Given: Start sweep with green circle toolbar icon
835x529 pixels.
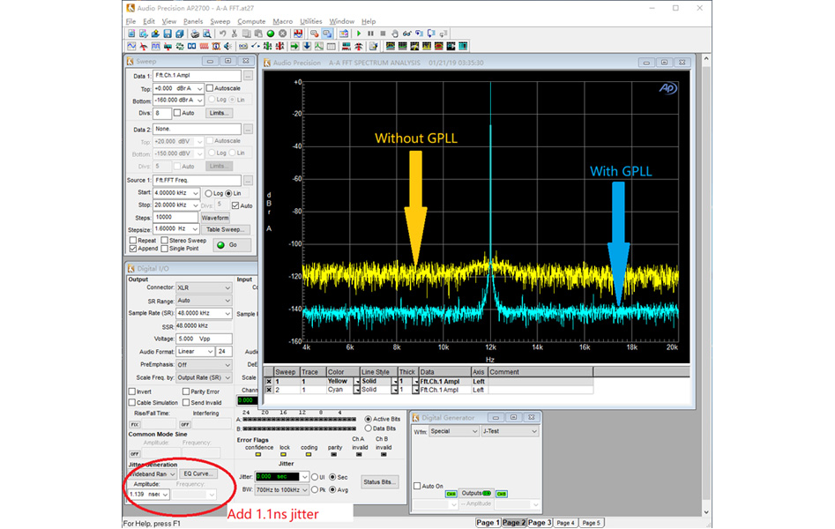Looking at the screenshot, I should point(271,34).
